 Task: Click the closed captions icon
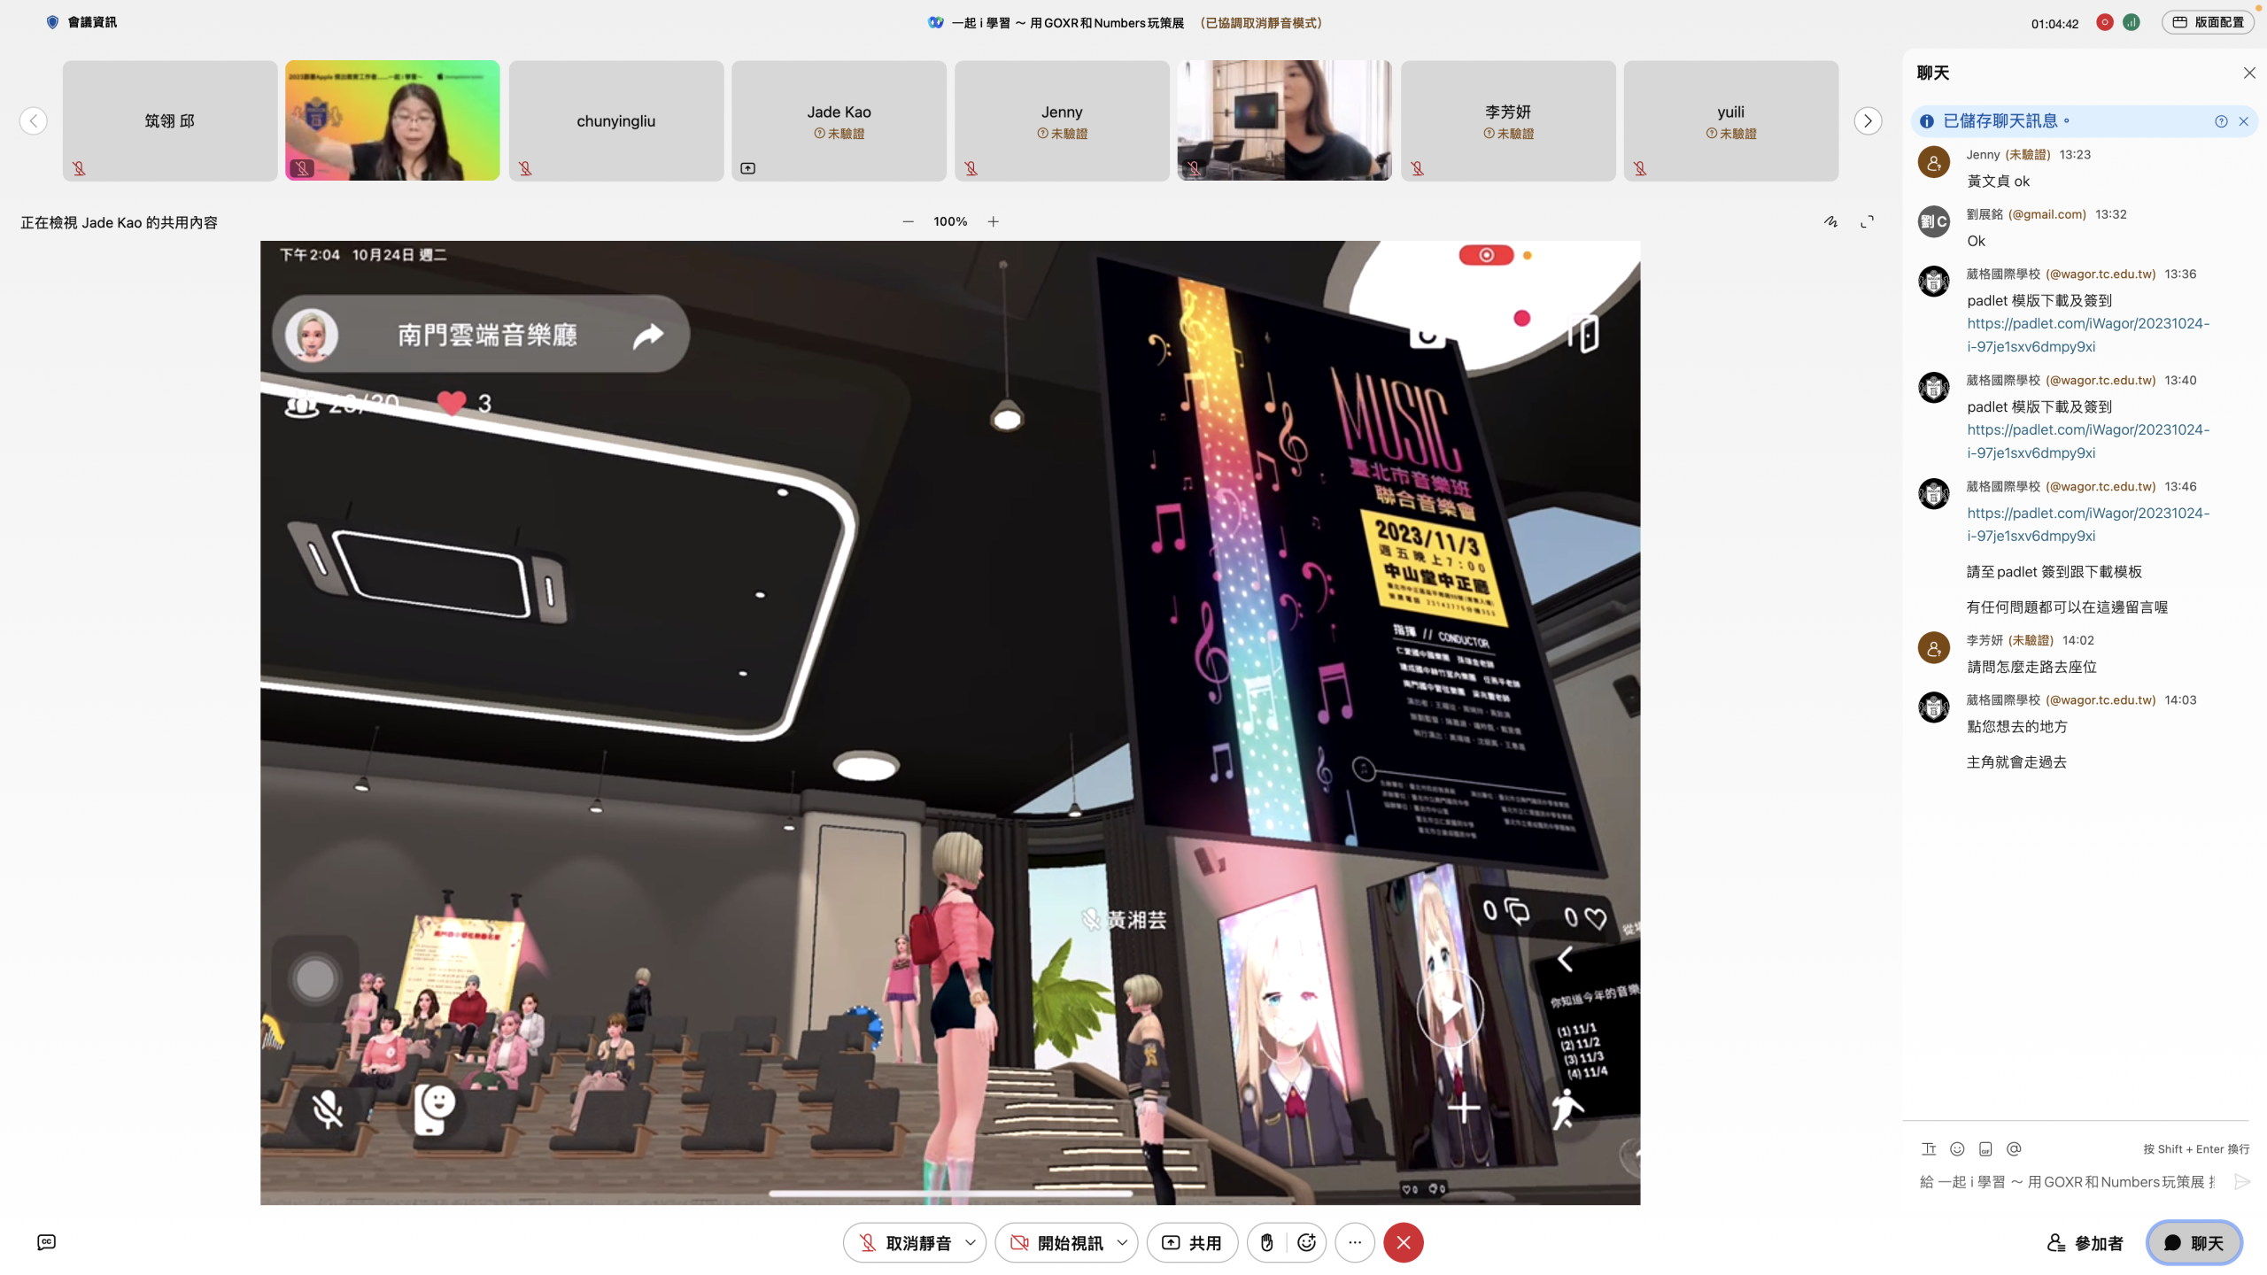pos(47,1242)
